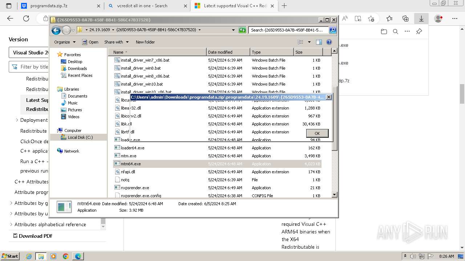Select Libraries in the navigation pane
465x261 pixels.
point(72,89)
